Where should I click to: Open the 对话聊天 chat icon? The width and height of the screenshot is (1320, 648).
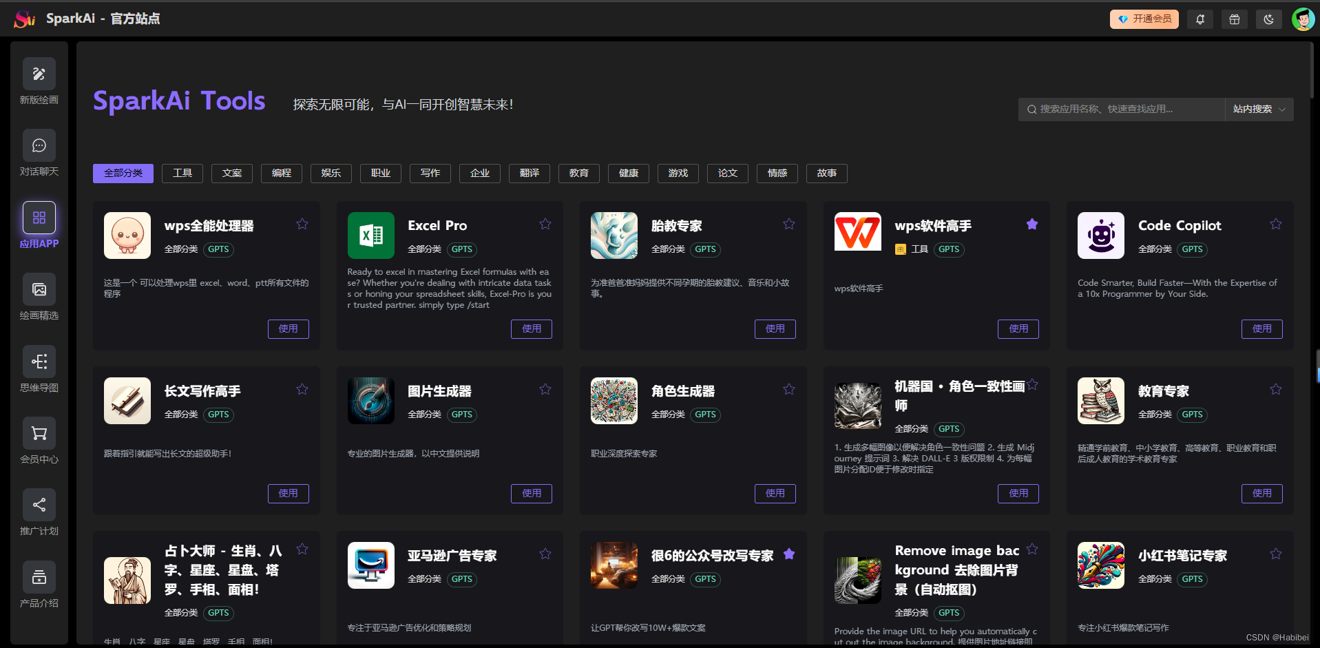click(39, 145)
